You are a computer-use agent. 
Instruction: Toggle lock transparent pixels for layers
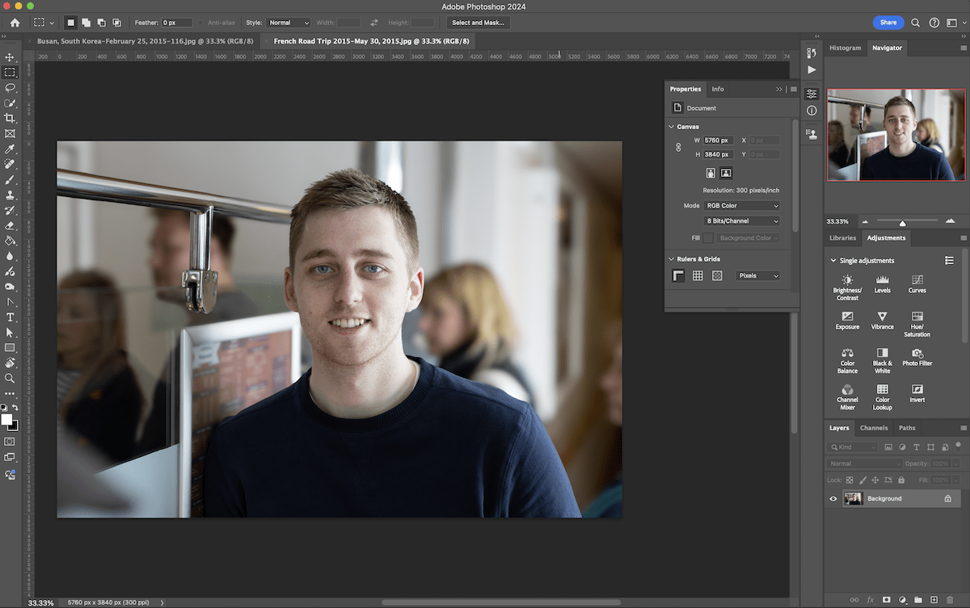tap(850, 480)
